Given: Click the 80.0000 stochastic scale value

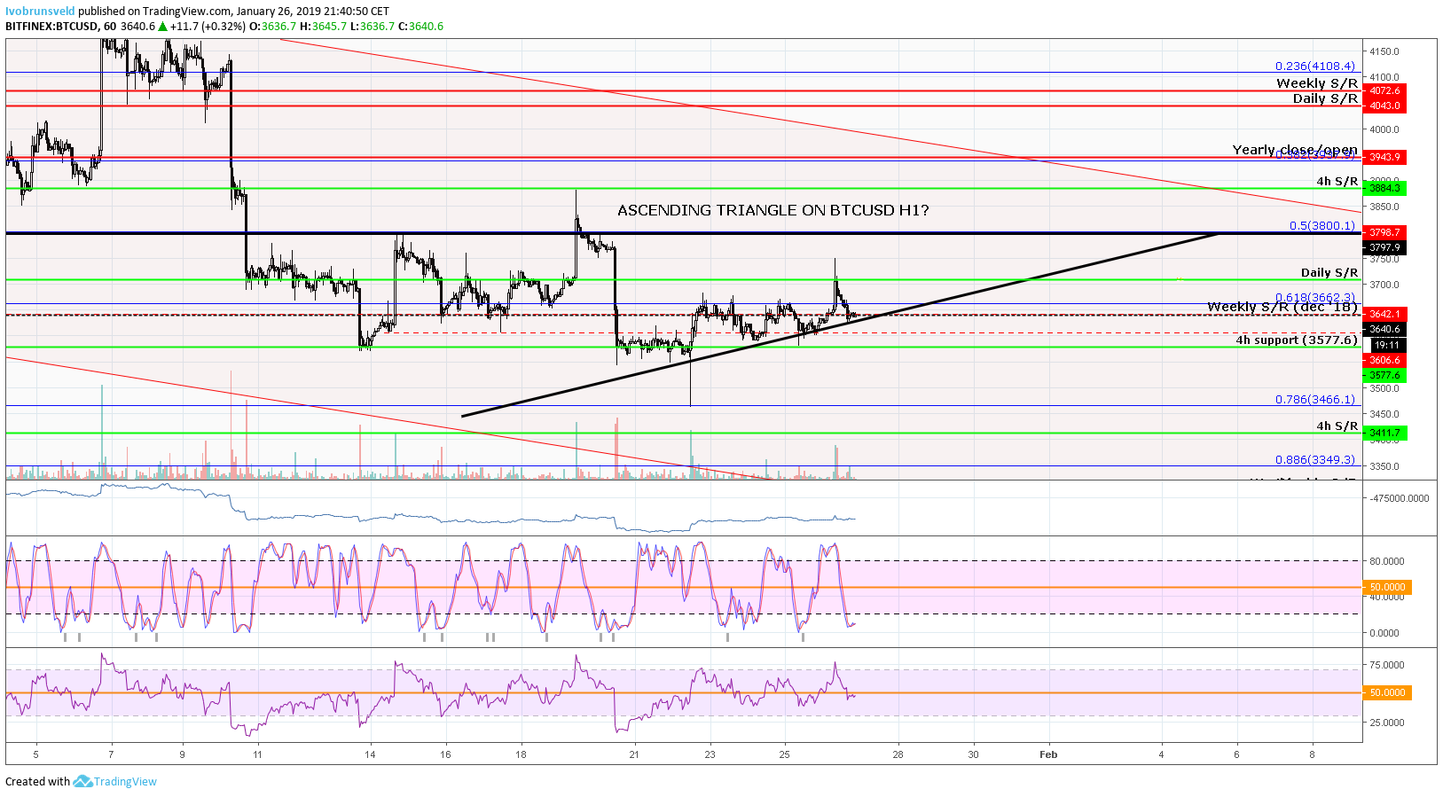Looking at the screenshot, I should [x=1387, y=561].
